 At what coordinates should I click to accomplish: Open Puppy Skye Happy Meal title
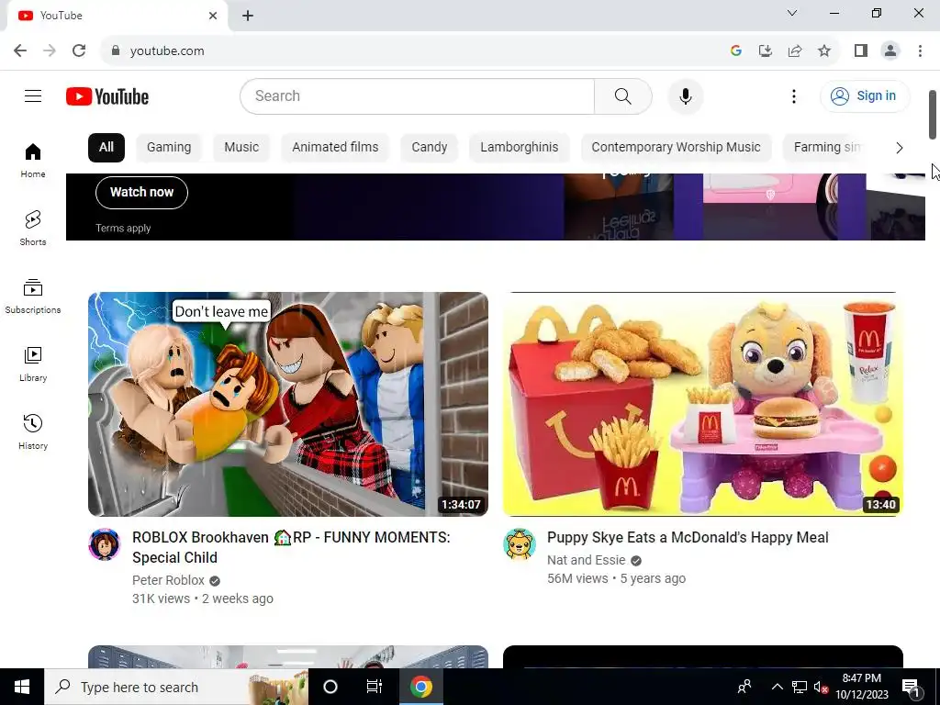click(688, 538)
